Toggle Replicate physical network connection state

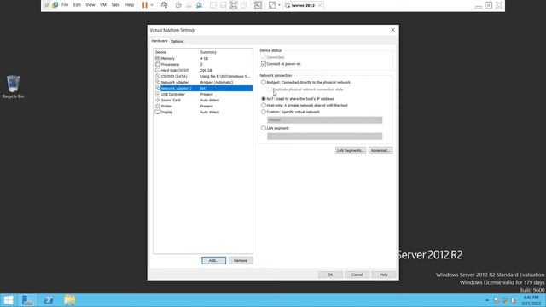[270, 90]
